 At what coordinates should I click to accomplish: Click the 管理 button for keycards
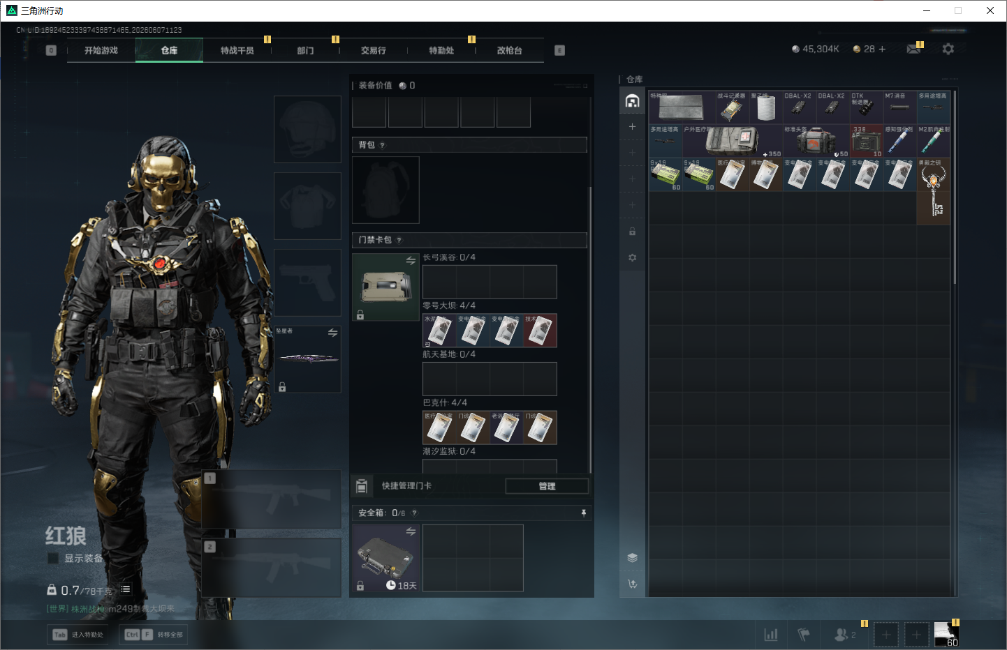click(547, 486)
